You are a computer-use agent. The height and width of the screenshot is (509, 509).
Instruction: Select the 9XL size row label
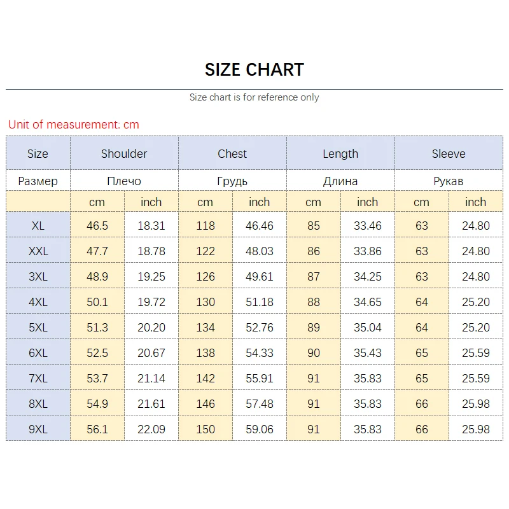pyautogui.click(x=38, y=429)
